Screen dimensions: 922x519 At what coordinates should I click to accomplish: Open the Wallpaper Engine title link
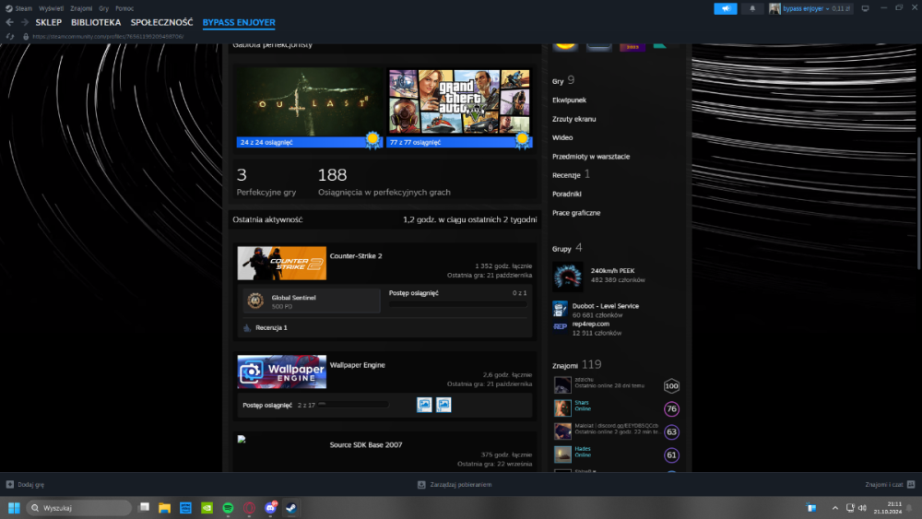click(358, 365)
